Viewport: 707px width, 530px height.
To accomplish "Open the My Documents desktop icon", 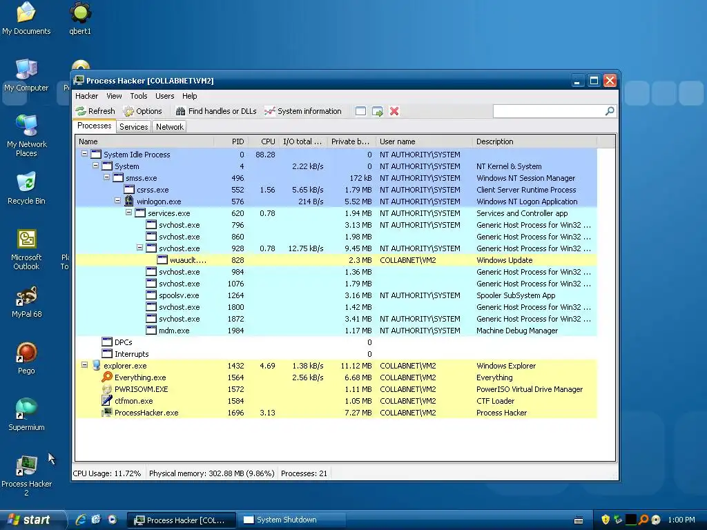I will (26, 18).
